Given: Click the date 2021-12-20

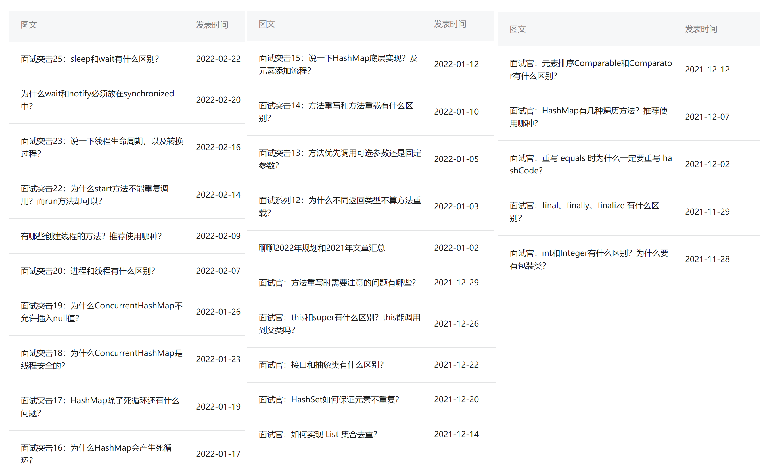Looking at the screenshot, I should (456, 400).
